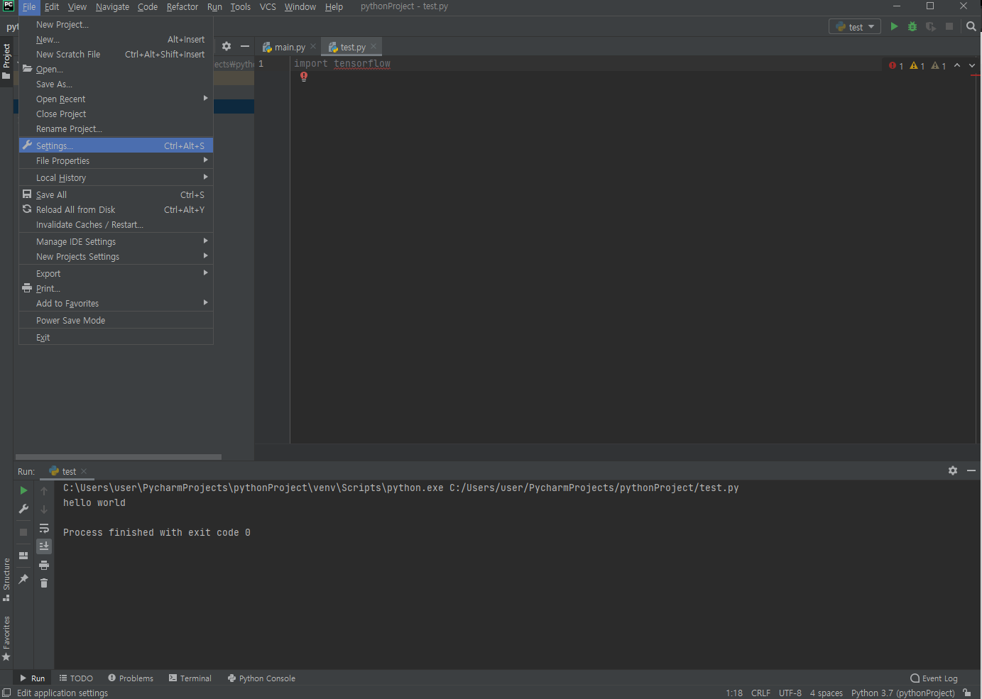
Task: Expand Export submenu
Action: pos(116,273)
